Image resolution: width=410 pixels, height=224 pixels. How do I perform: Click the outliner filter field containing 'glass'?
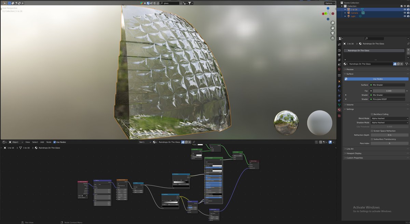(x=170, y=3)
